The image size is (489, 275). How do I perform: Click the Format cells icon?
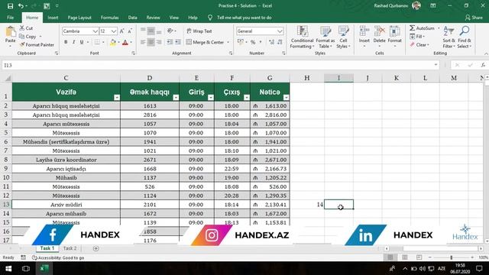coord(394,31)
